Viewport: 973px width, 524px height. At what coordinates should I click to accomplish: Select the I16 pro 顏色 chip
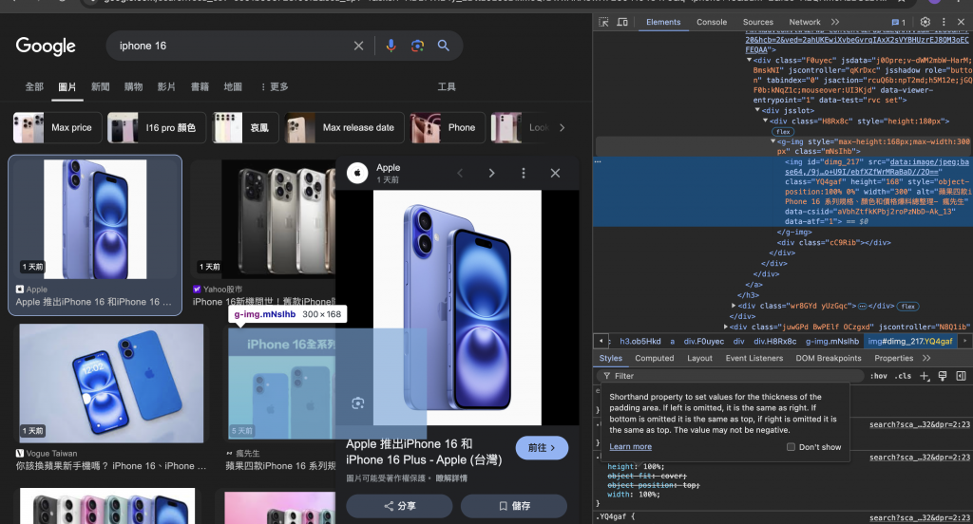(x=157, y=128)
